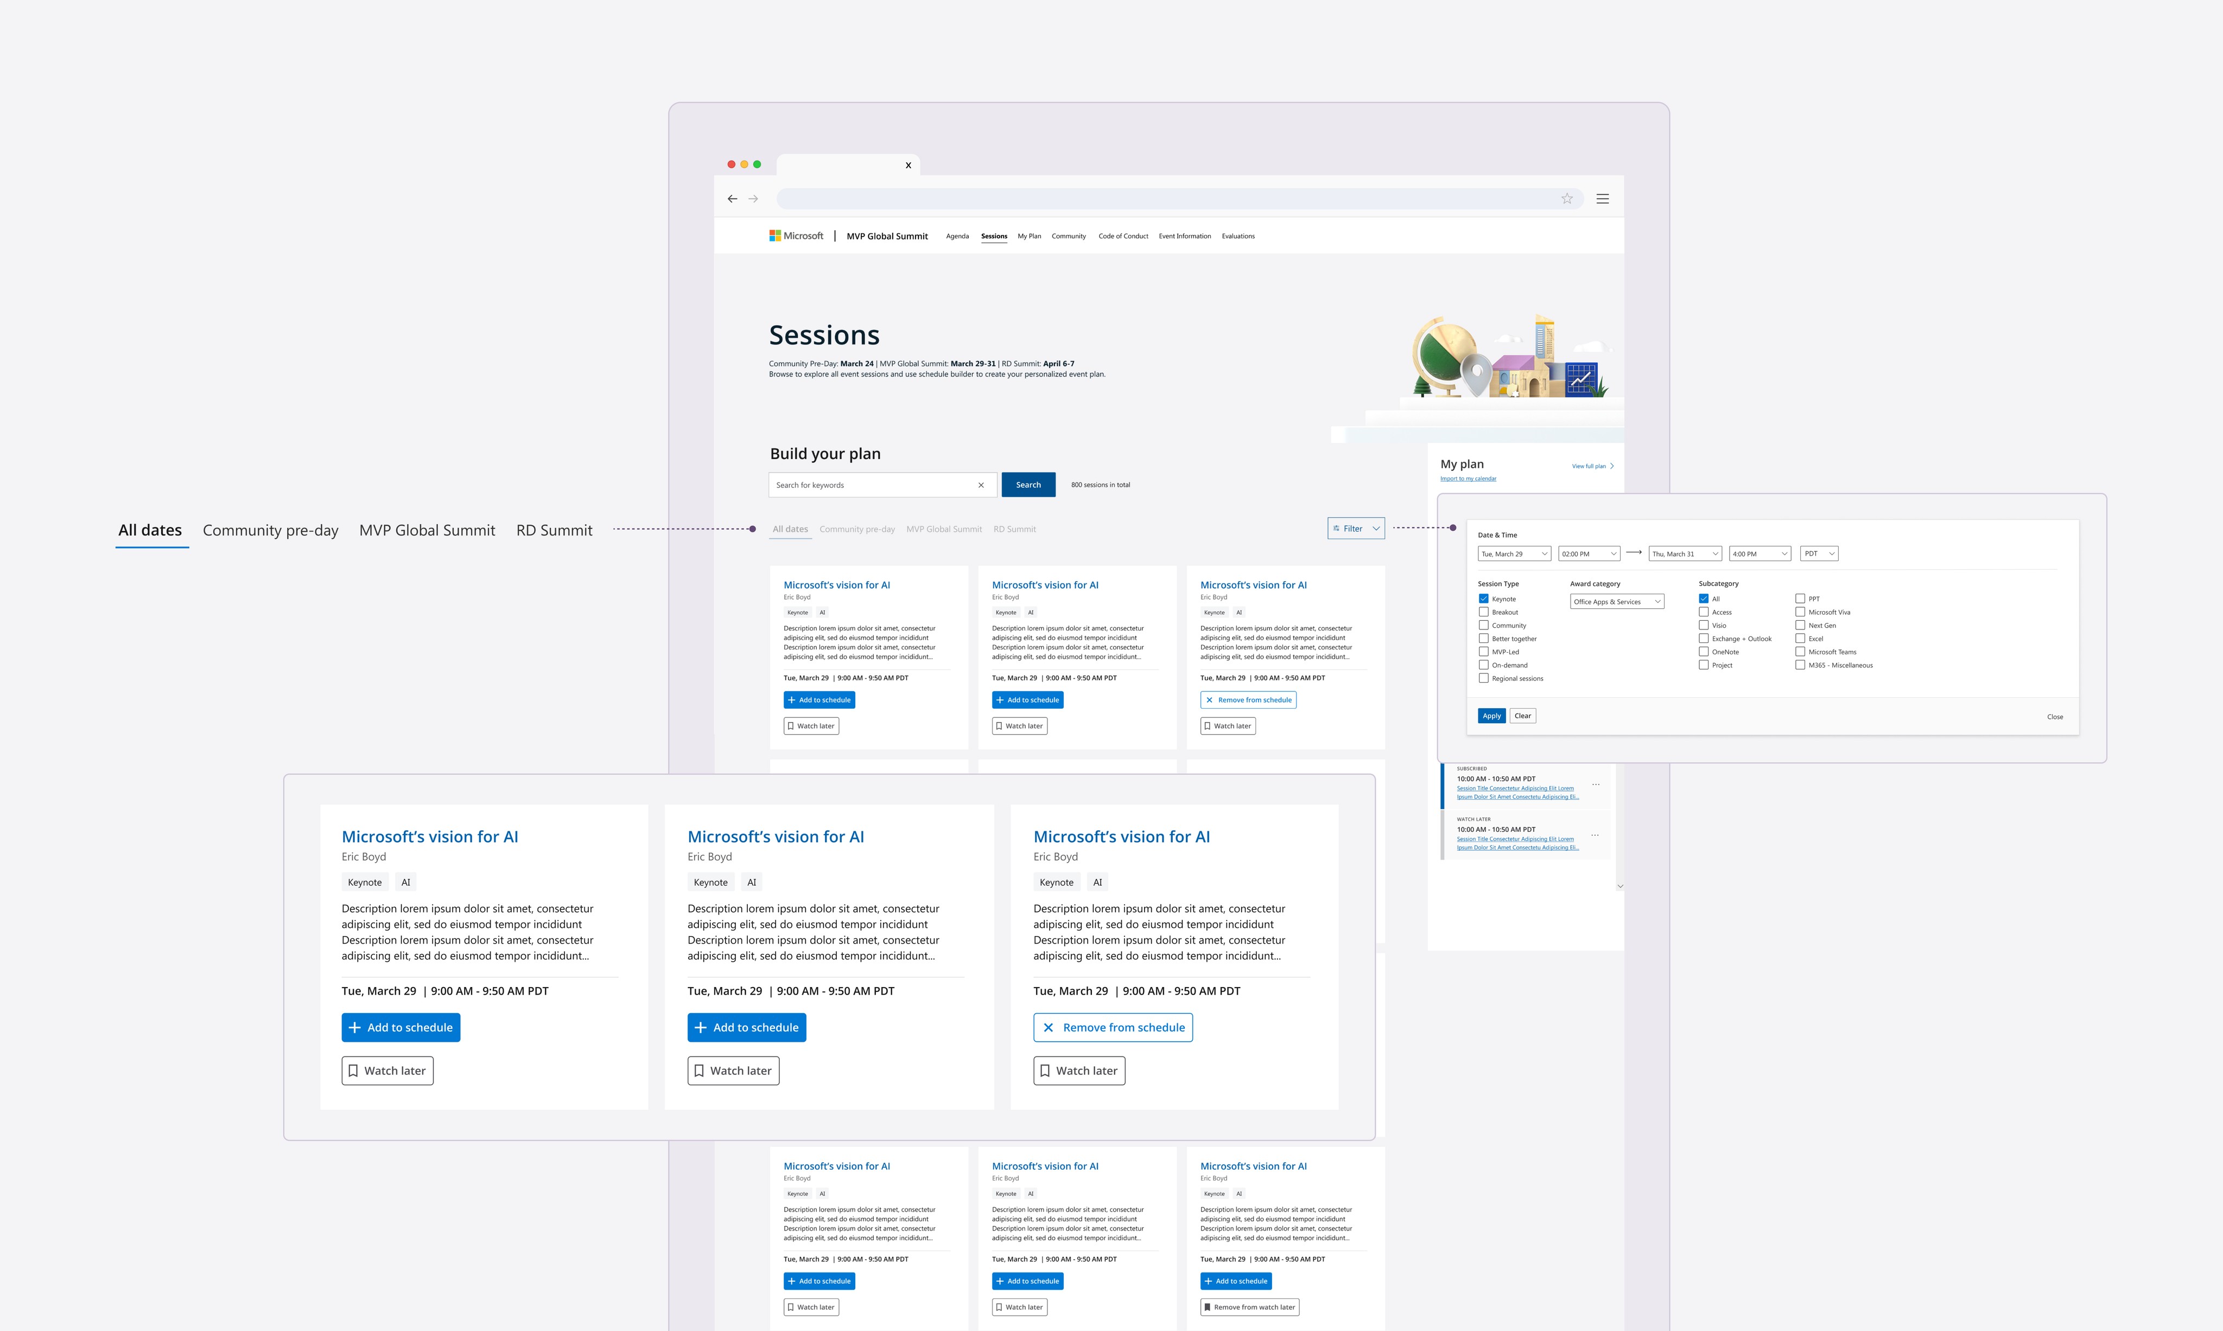Open the Office Apps & Services dropdown

1617,602
